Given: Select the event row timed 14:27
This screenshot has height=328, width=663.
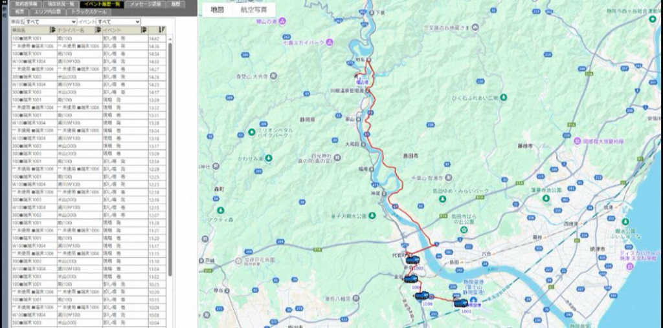Looking at the screenshot, I should (88, 69).
